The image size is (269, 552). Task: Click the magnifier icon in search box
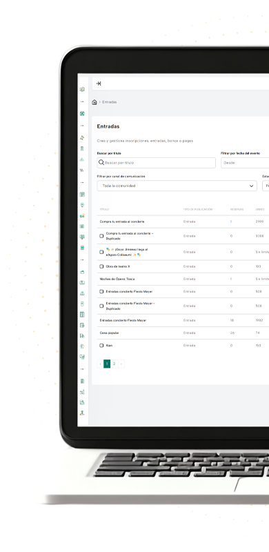click(x=101, y=163)
